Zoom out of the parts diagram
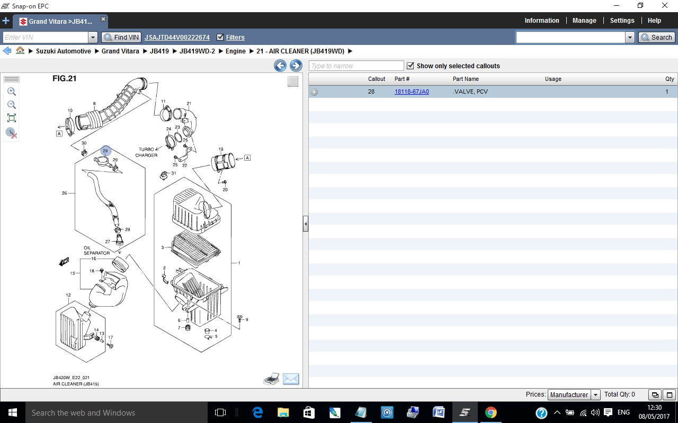Image resolution: width=678 pixels, height=423 pixels. coord(12,105)
